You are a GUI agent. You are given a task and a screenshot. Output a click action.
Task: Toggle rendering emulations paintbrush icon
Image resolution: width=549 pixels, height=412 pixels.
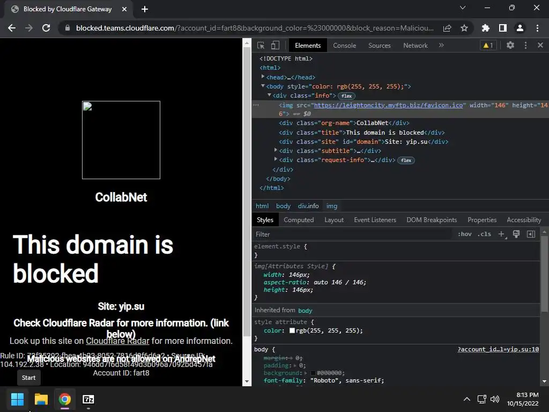point(516,234)
